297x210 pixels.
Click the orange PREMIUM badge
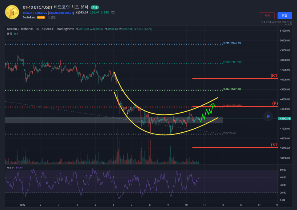tap(41, 18)
